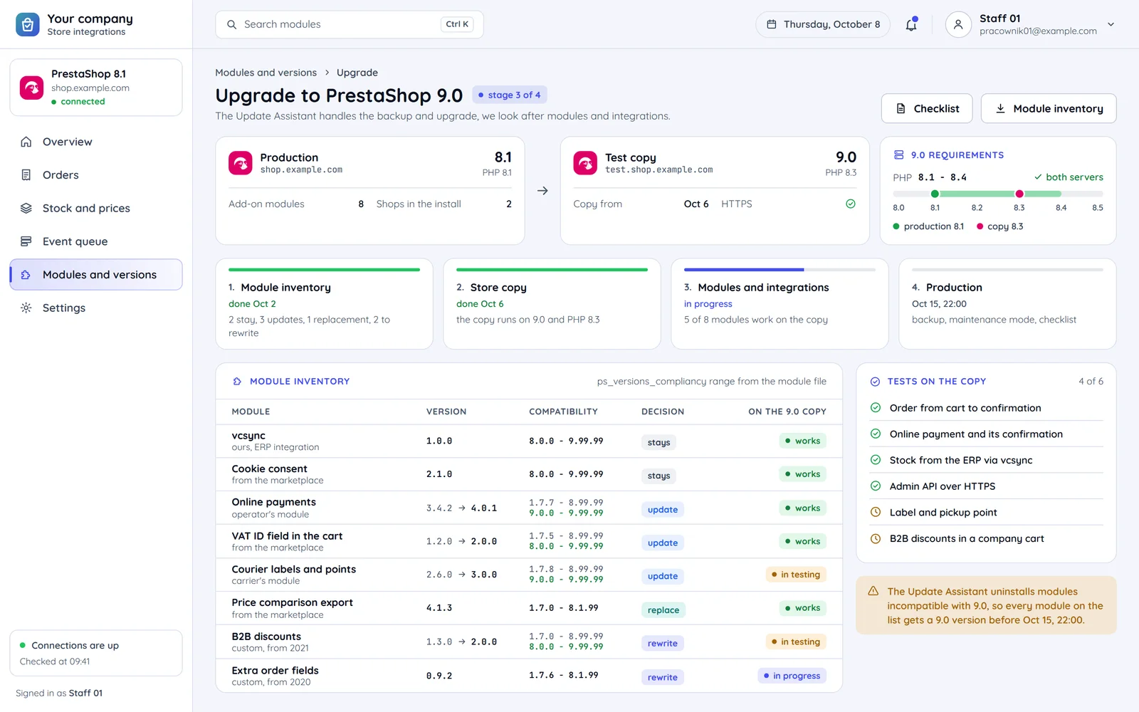Viewport: 1139px width, 712px height.
Task: Click the pending clock for Label and pickup point
Action: pos(876,512)
